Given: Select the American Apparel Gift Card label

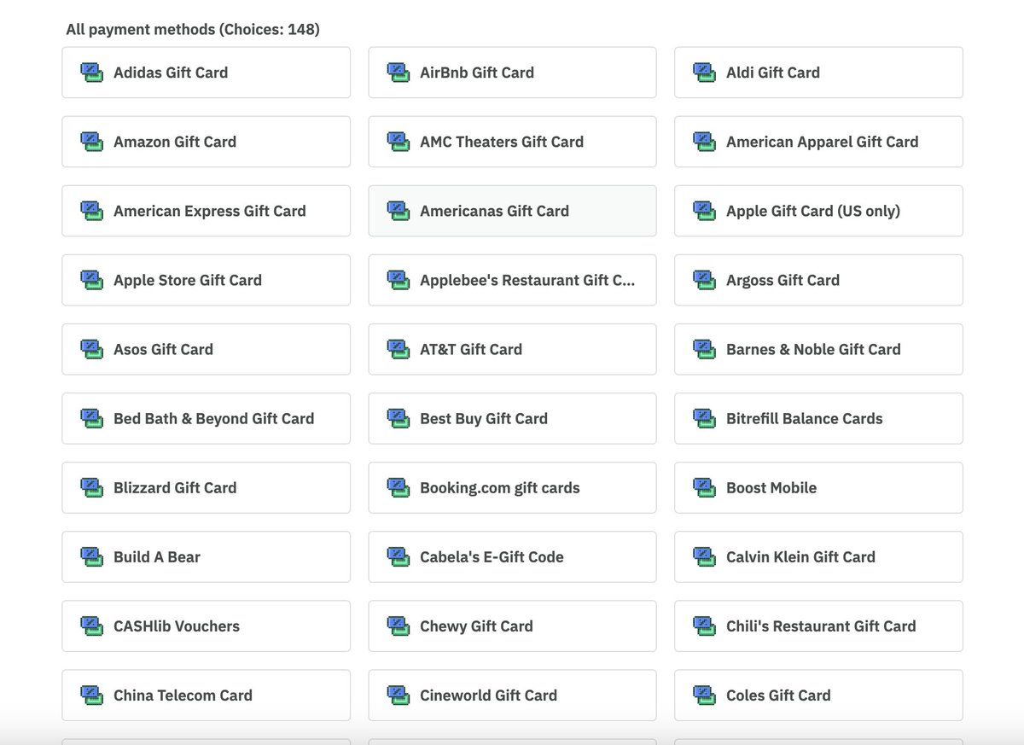Looking at the screenshot, I should tap(823, 142).
